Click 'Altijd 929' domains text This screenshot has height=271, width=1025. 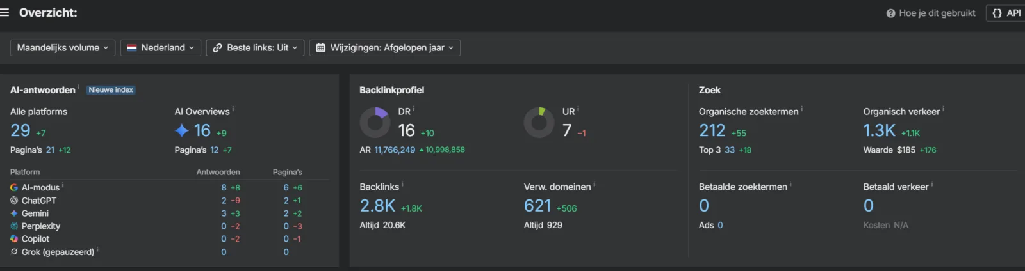click(543, 225)
